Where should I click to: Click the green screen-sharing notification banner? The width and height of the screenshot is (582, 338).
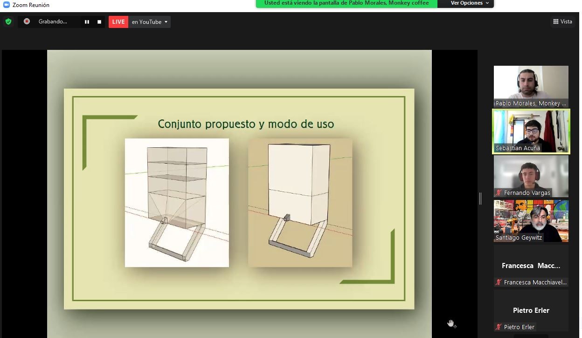pyautogui.click(x=346, y=3)
